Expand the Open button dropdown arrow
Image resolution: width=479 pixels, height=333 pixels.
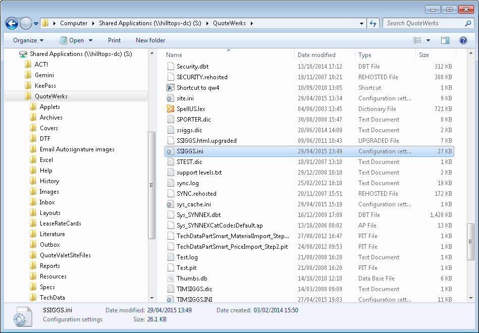(90, 40)
